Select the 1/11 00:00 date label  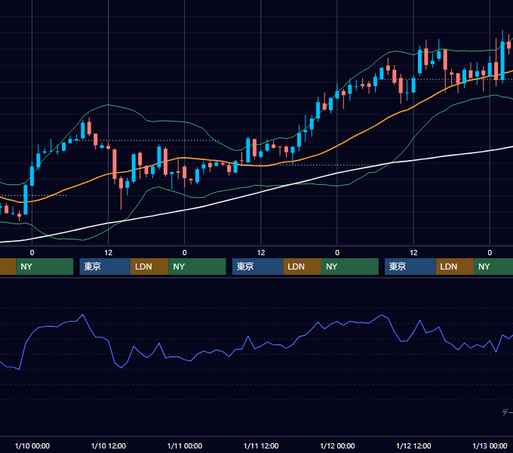[185, 445]
